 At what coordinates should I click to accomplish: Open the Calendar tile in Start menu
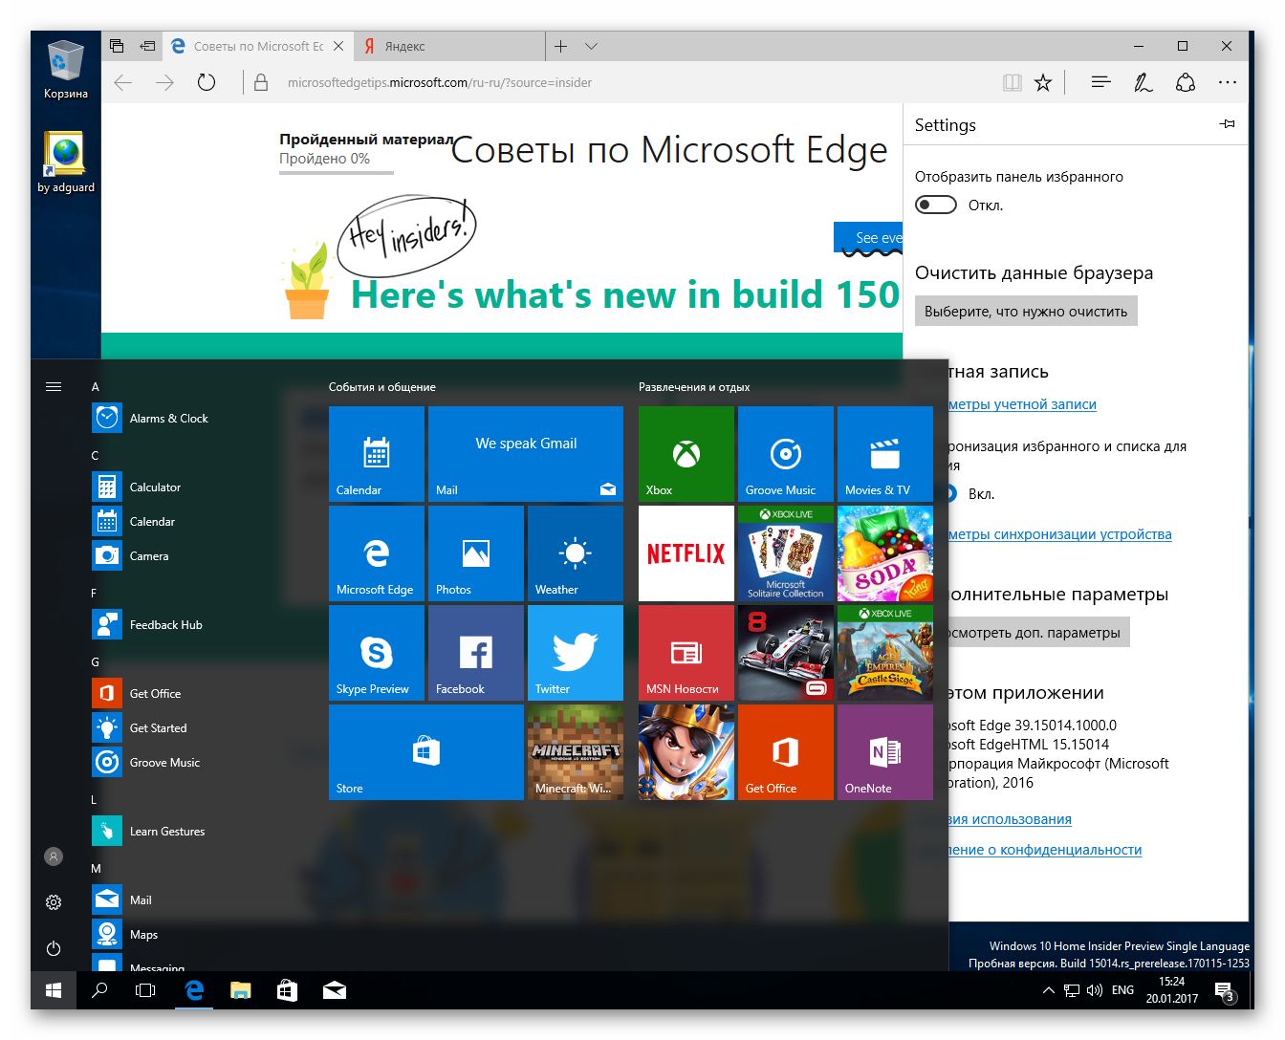pyautogui.click(x=376, y=454)
